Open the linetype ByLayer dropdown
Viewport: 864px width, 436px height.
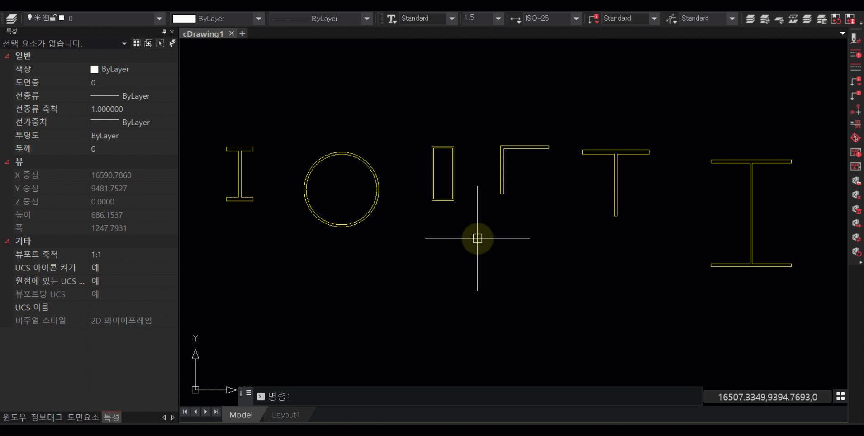(x=367, y=19)
